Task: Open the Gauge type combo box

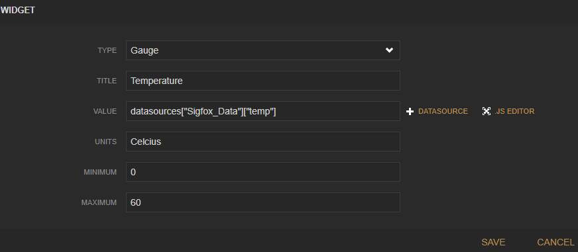Action: click(x=263, y=50)
